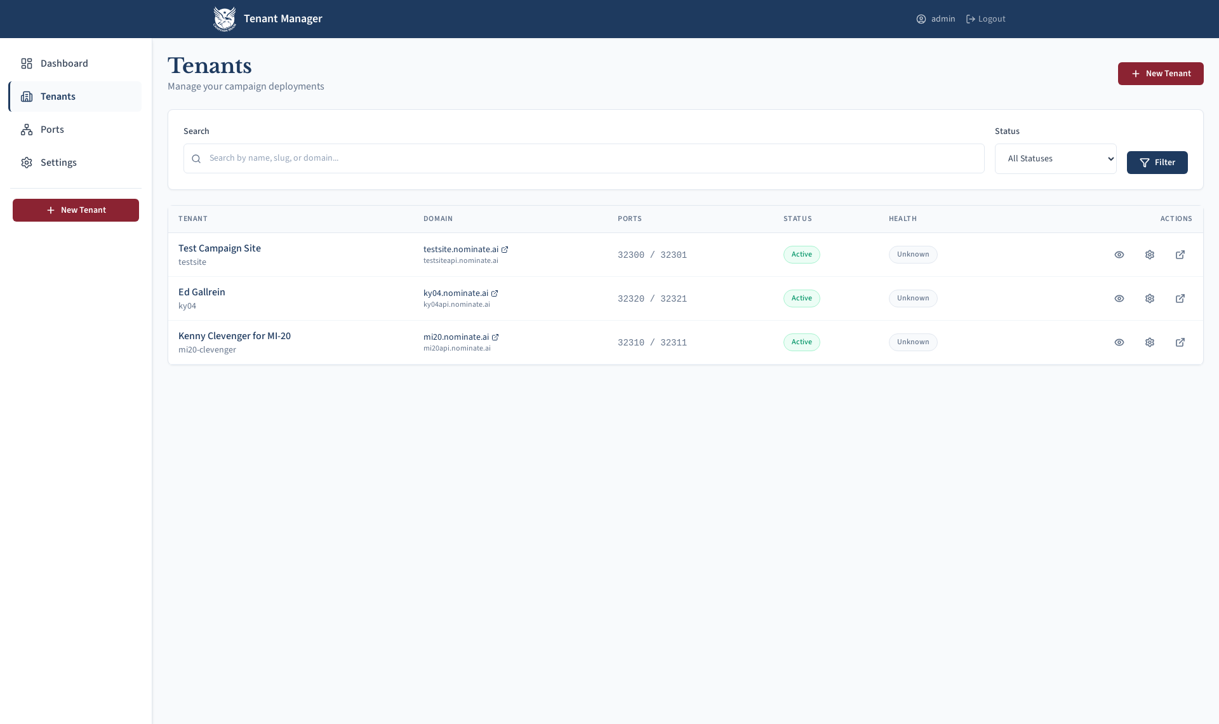Open Settings from the sidebar
1219x724 pixels.
click(x=58, y=163)
